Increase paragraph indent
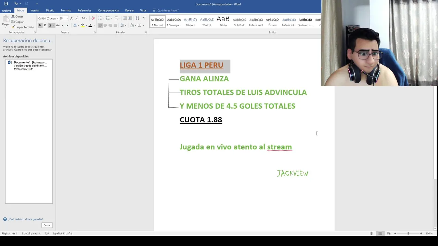The height and width of the screenshot is (246, 438). pyautogui.click(x=130, y=18)
